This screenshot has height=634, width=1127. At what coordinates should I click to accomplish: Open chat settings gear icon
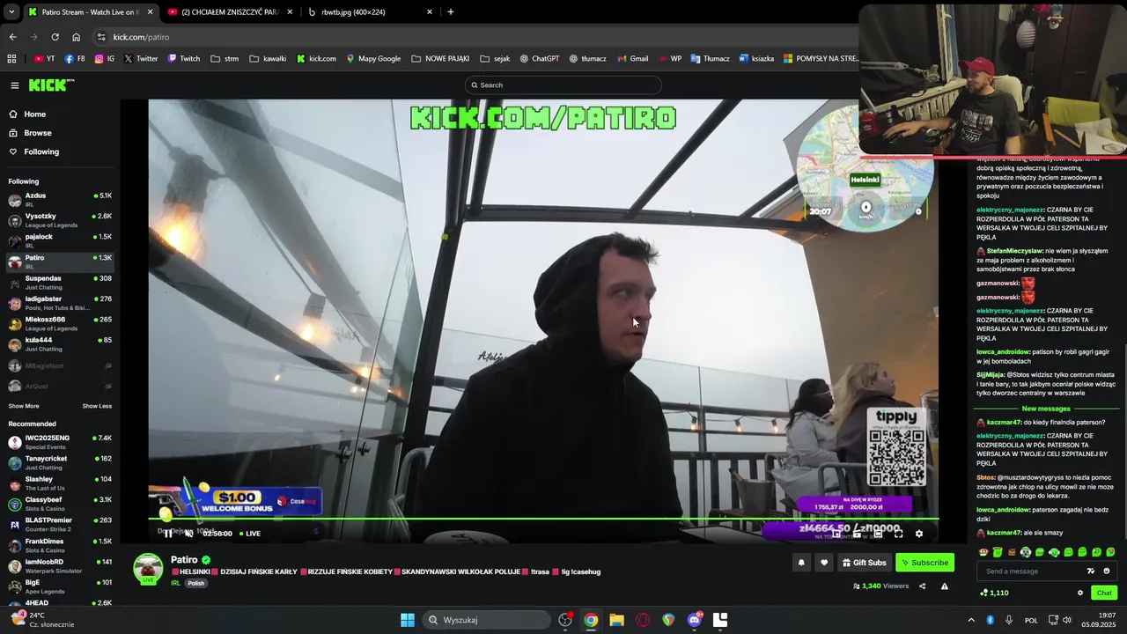click(x=1080, y=593)
